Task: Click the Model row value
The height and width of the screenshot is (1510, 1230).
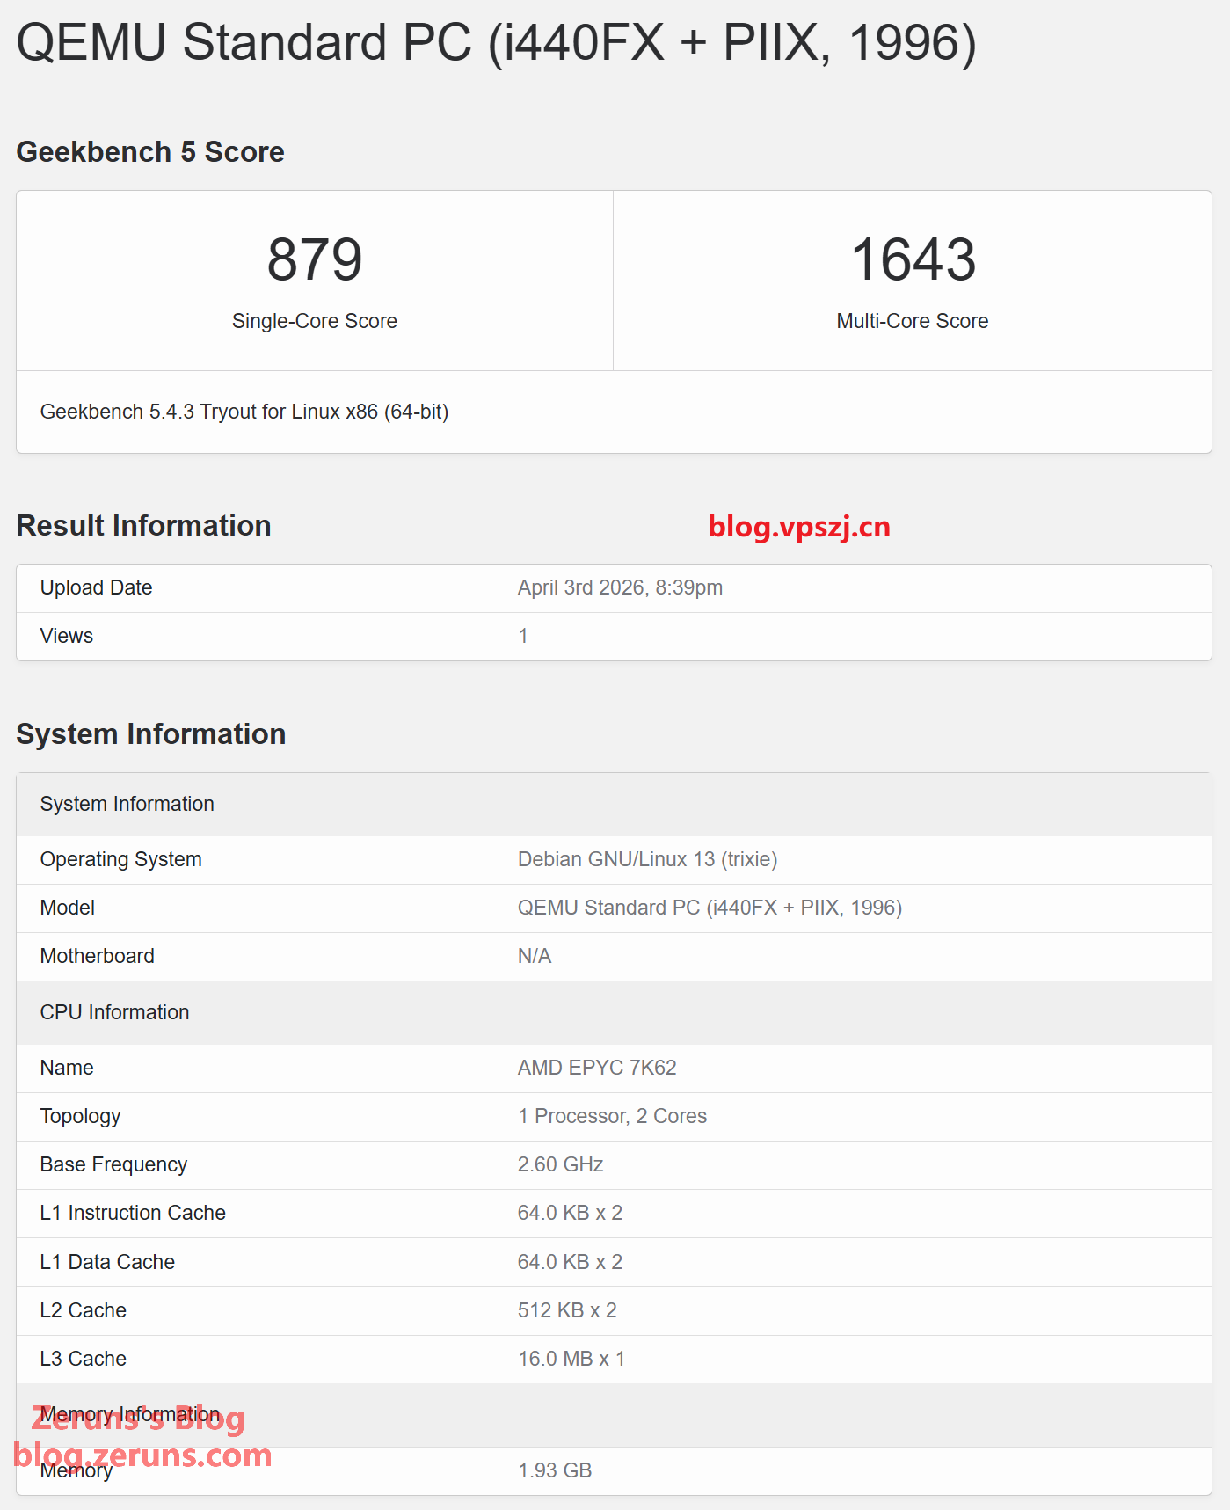Action: [710, 908]
